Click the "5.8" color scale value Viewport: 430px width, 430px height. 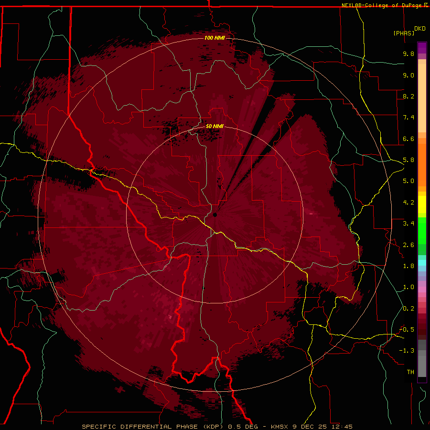[x=408, y=160]
